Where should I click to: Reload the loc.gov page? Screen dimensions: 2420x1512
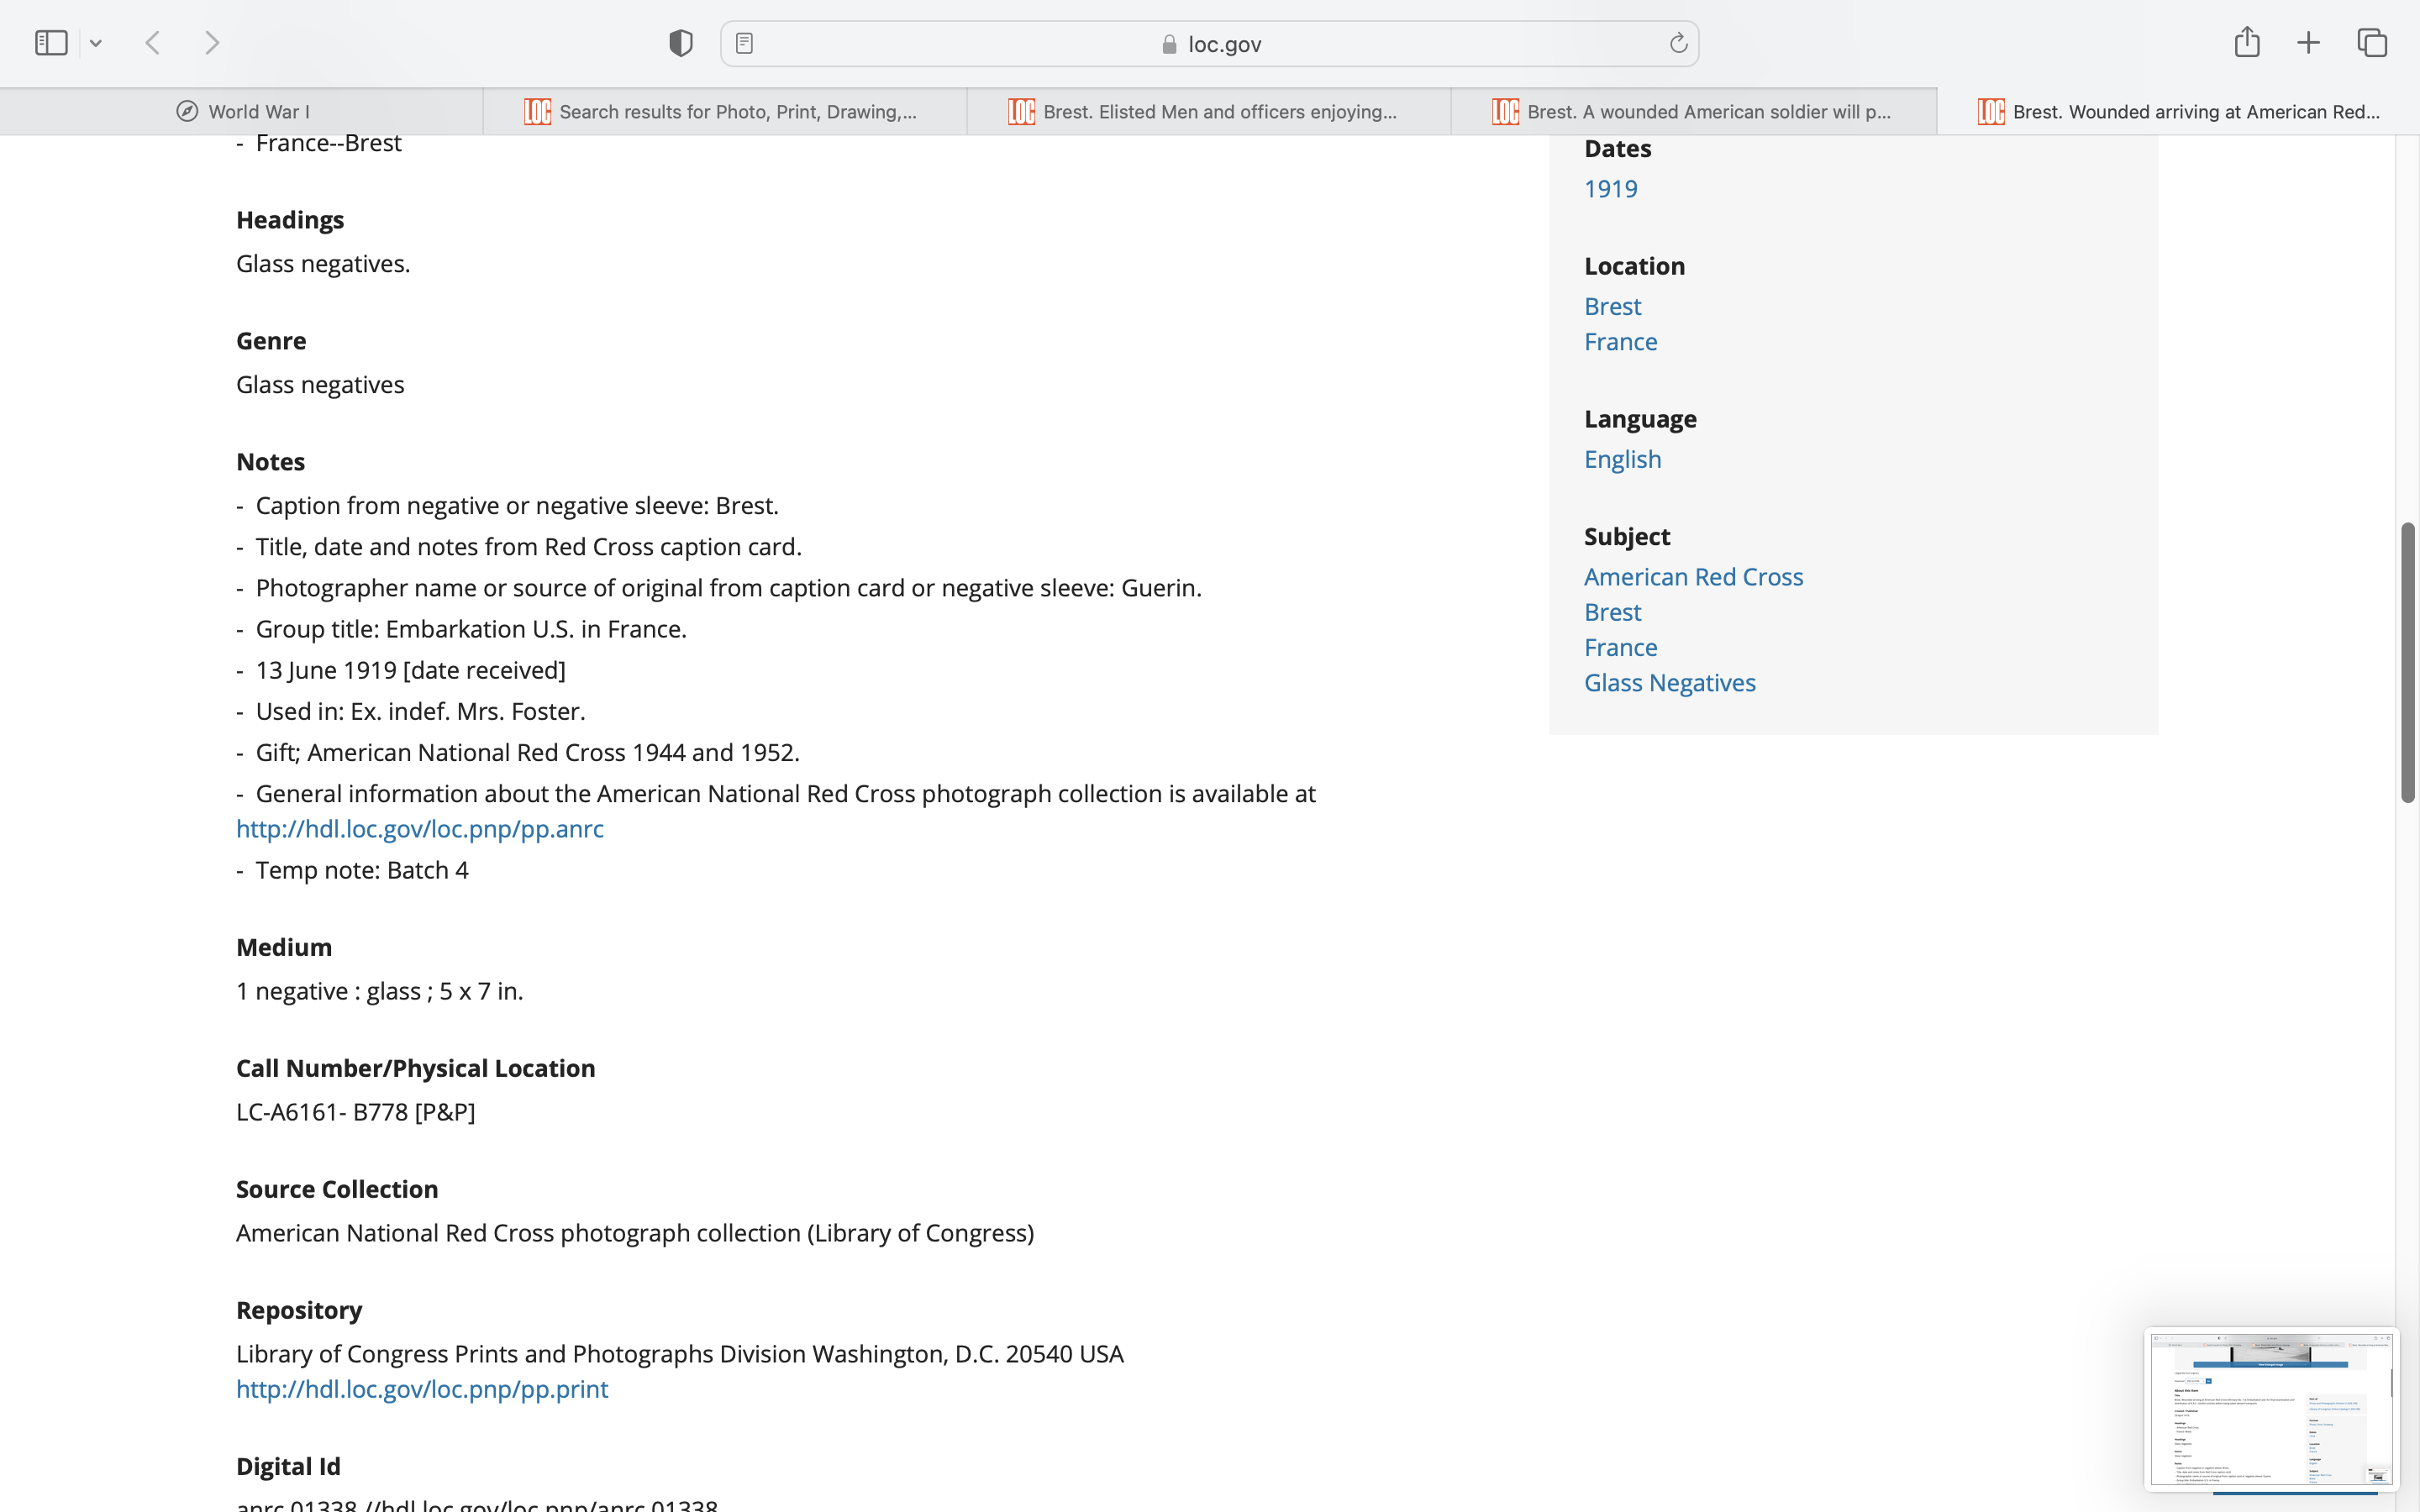coord(1678,43)
